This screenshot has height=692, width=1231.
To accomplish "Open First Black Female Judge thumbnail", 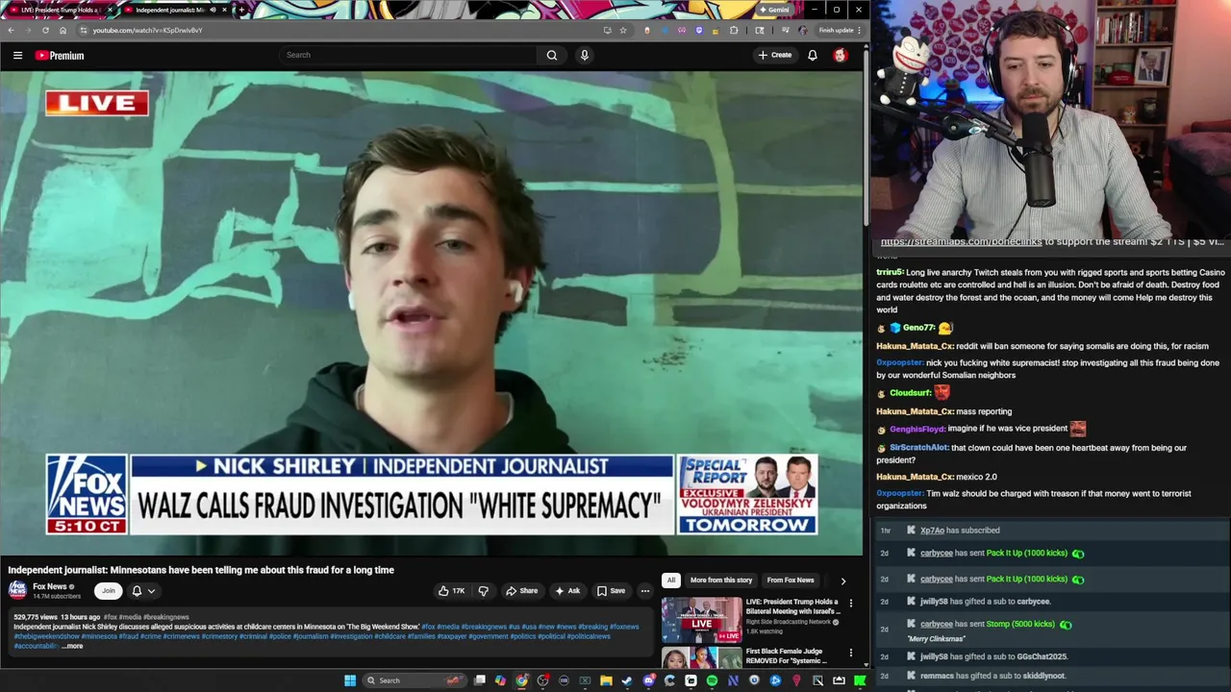I will click(x=702, y=658).
